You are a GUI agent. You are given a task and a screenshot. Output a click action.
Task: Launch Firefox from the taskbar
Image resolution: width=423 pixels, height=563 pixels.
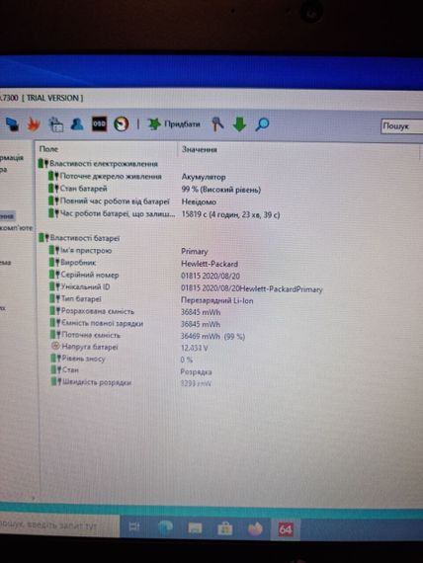[255, 528]
